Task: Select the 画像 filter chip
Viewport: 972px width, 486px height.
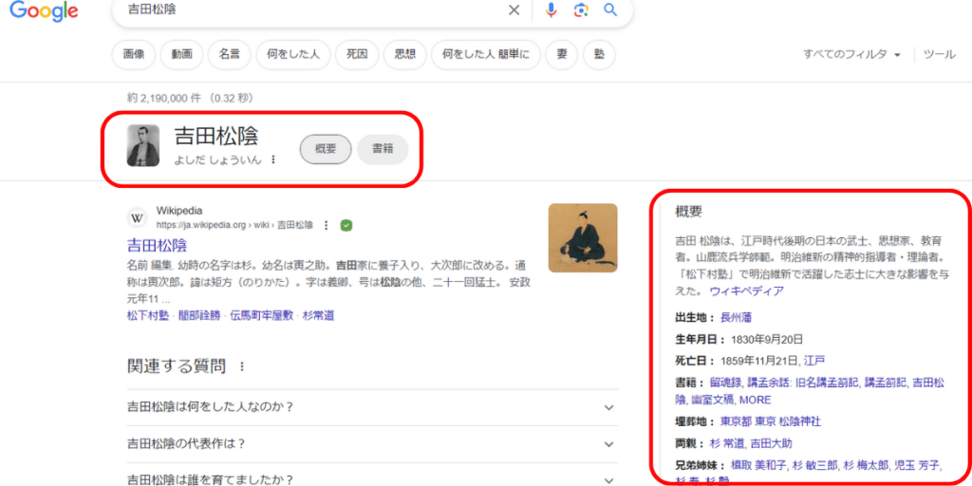Action: pos(133,54)
